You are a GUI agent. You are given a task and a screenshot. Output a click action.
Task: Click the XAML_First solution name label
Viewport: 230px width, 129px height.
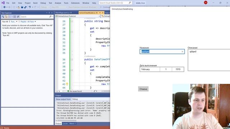tap(140, 3)
